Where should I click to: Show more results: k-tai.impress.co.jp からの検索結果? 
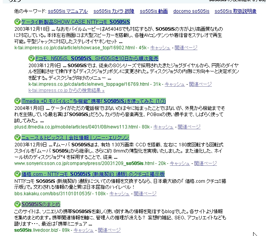[67, 90]
